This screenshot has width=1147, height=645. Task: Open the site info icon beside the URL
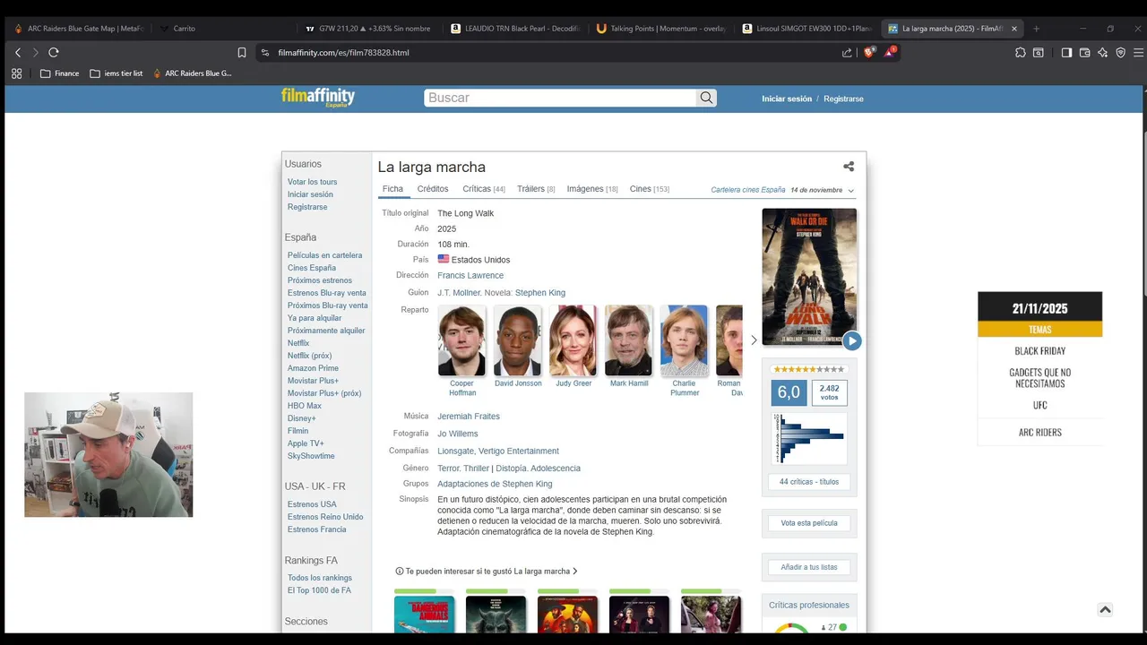pos(265,53)
